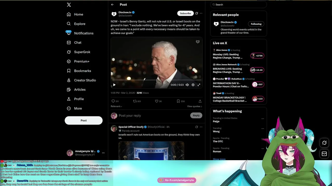The image size is (332, 186).
Task: Click the Ko-fi.com/amalgamyte banner
Action: [177, 180]
